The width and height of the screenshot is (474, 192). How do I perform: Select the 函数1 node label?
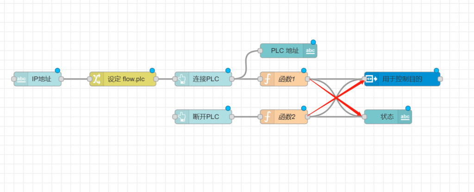click(x=287, y=79)
